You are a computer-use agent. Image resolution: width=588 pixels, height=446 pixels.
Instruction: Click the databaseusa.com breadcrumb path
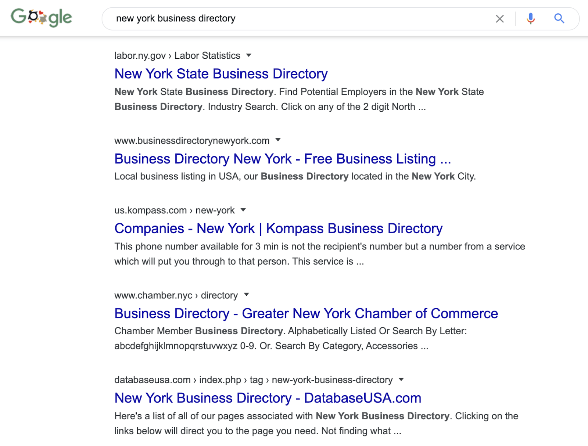tap(254, 380)
